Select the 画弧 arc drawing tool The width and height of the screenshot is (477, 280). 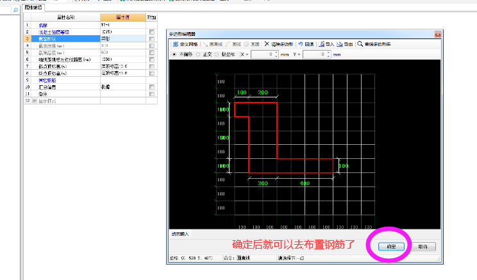coord(233,44)
